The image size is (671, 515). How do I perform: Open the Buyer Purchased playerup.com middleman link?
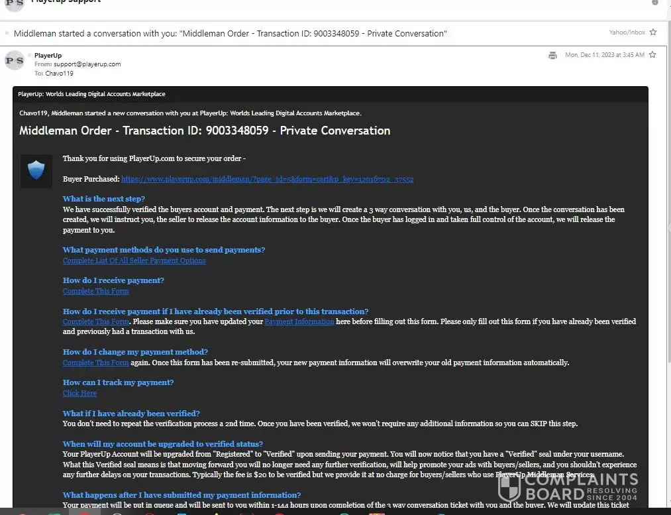(267, 179)
